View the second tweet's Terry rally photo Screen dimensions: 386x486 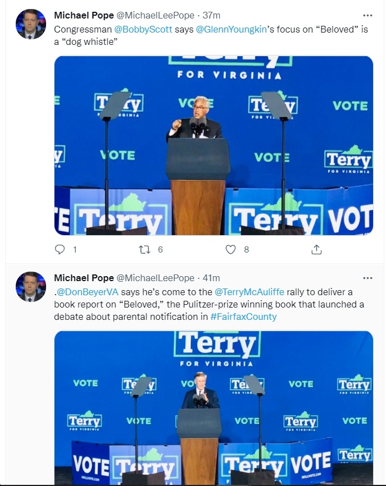point(214,407)
